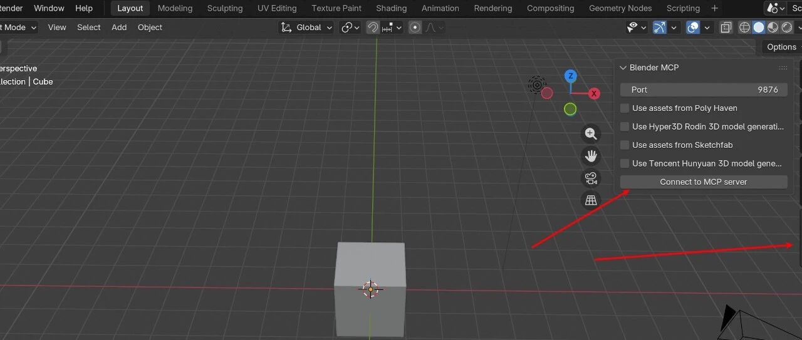Click the zoom magnifier viewport icon
Image resolution: width=802 pixels, height=340 pixels.
590,133
